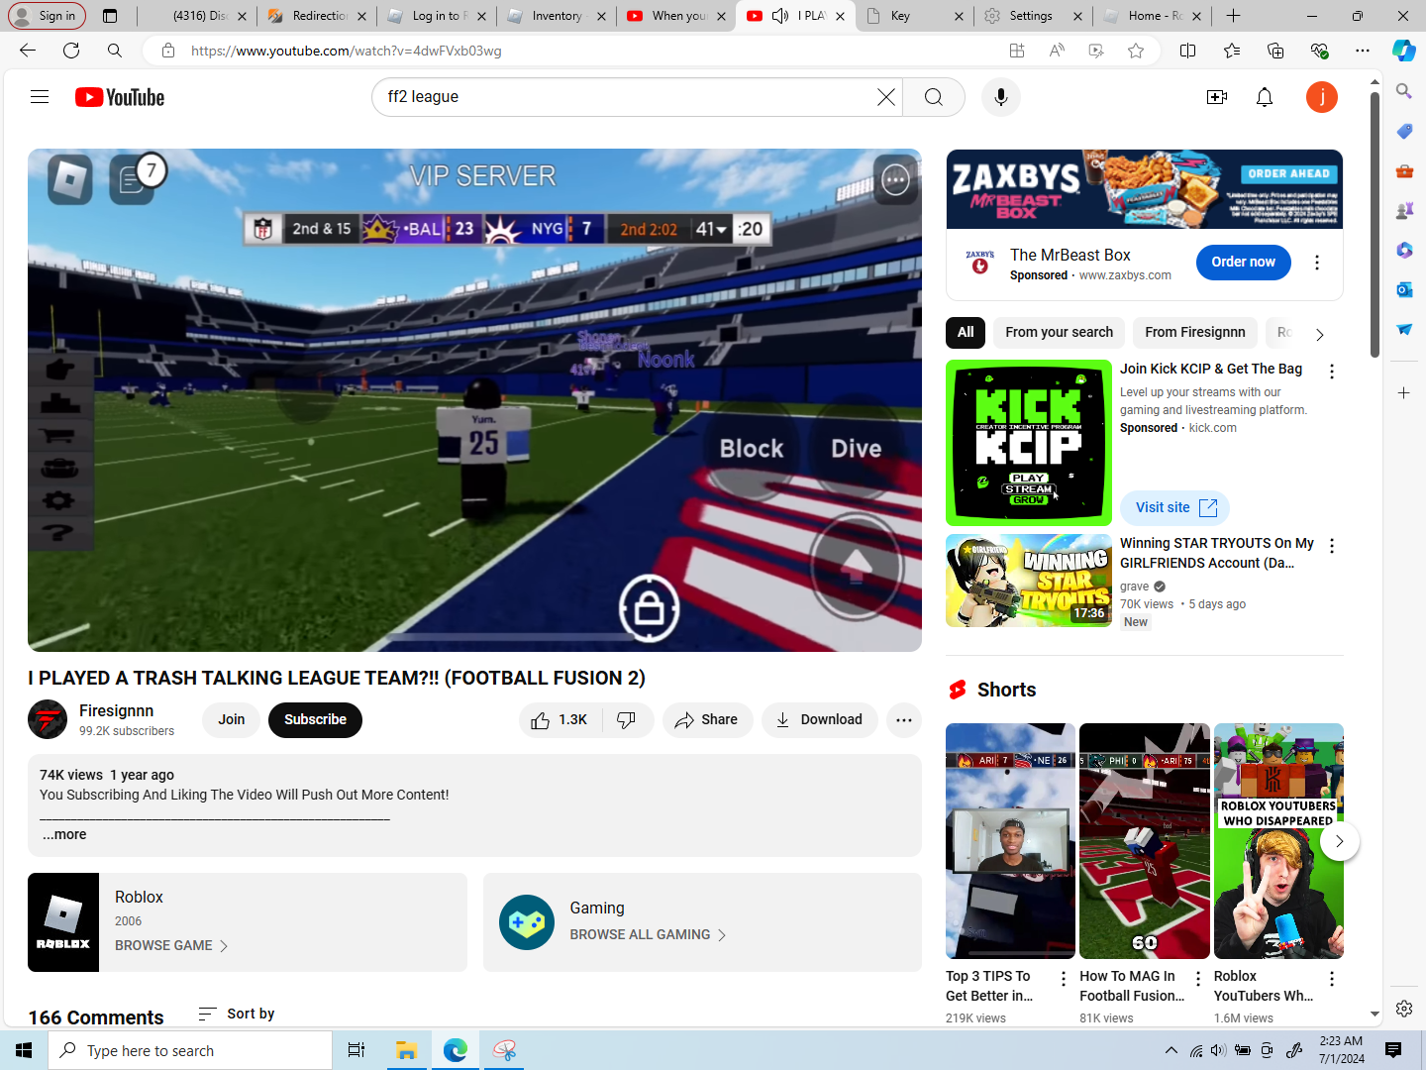
Task: Select the From Firesignnn chip
Action: (1195, 333)
